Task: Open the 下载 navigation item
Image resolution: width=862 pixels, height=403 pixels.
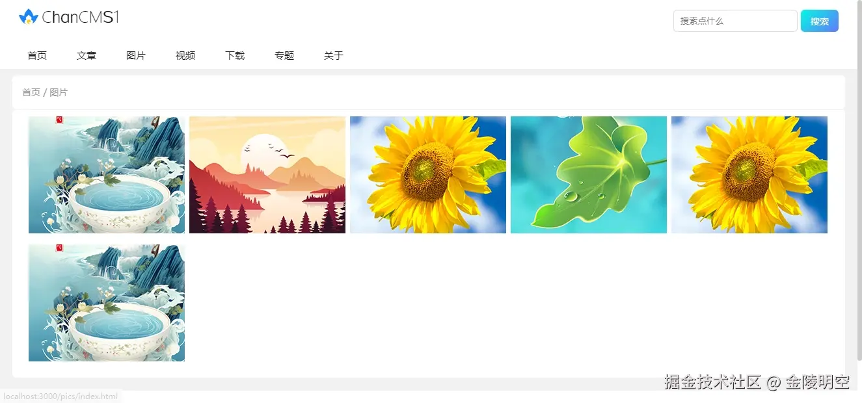Action: click(x=235, y=56)
